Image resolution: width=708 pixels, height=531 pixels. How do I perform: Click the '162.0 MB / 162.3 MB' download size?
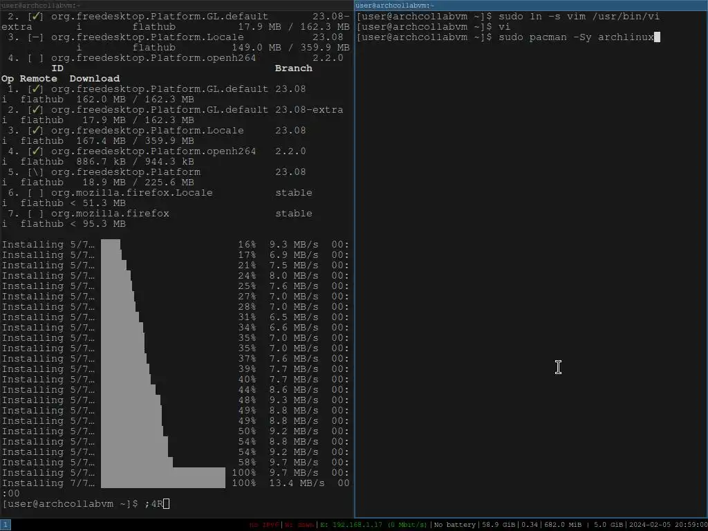point(135,100)
